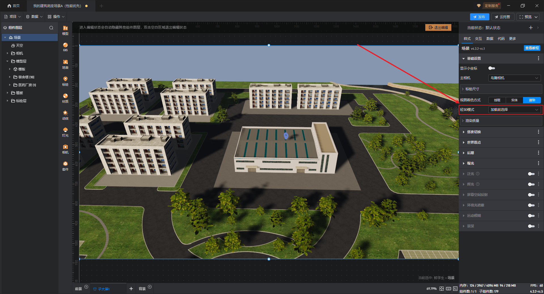The height and width of the screenshot is (294, 544).
Task: Select the 标绘 (Plotting) tool icon
Action: (65, 81)
